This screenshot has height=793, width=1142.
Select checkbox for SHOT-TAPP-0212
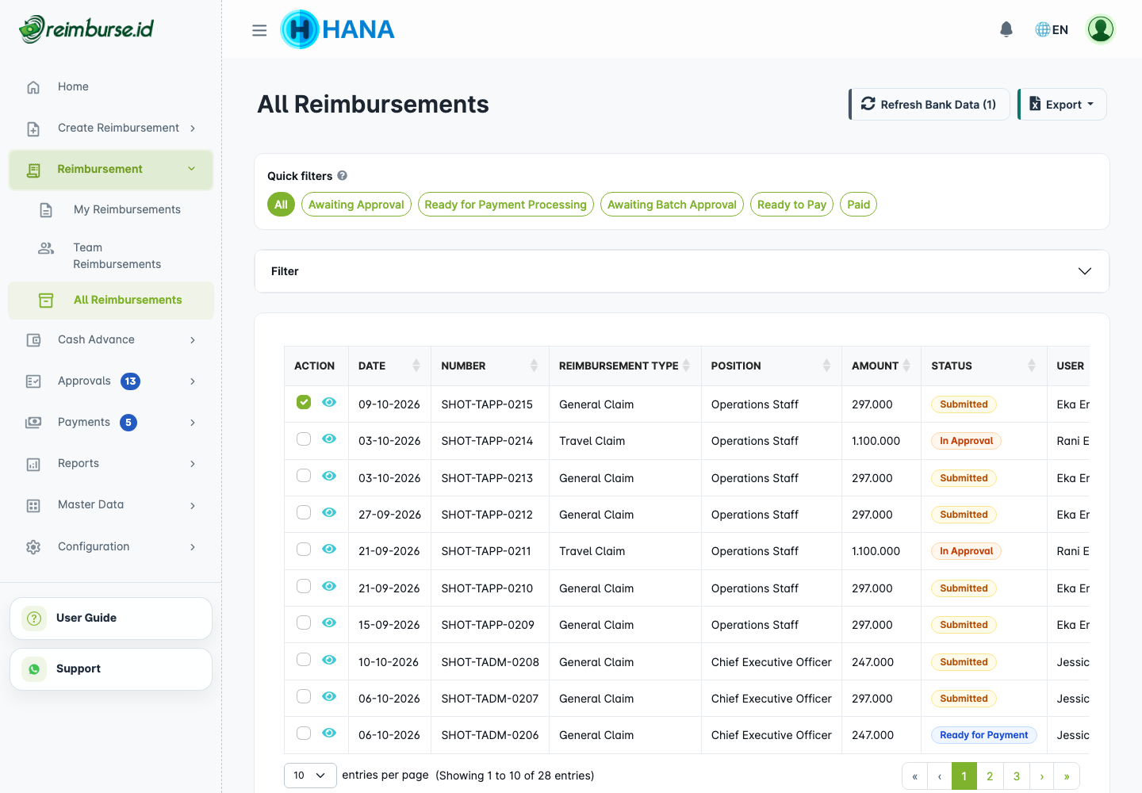click(304, 512)
